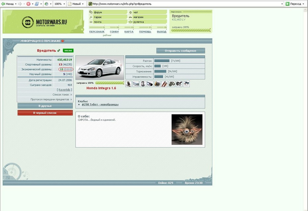Open Протокол передачи предметов log
308x211 pixels.
(x=51, y=100)
